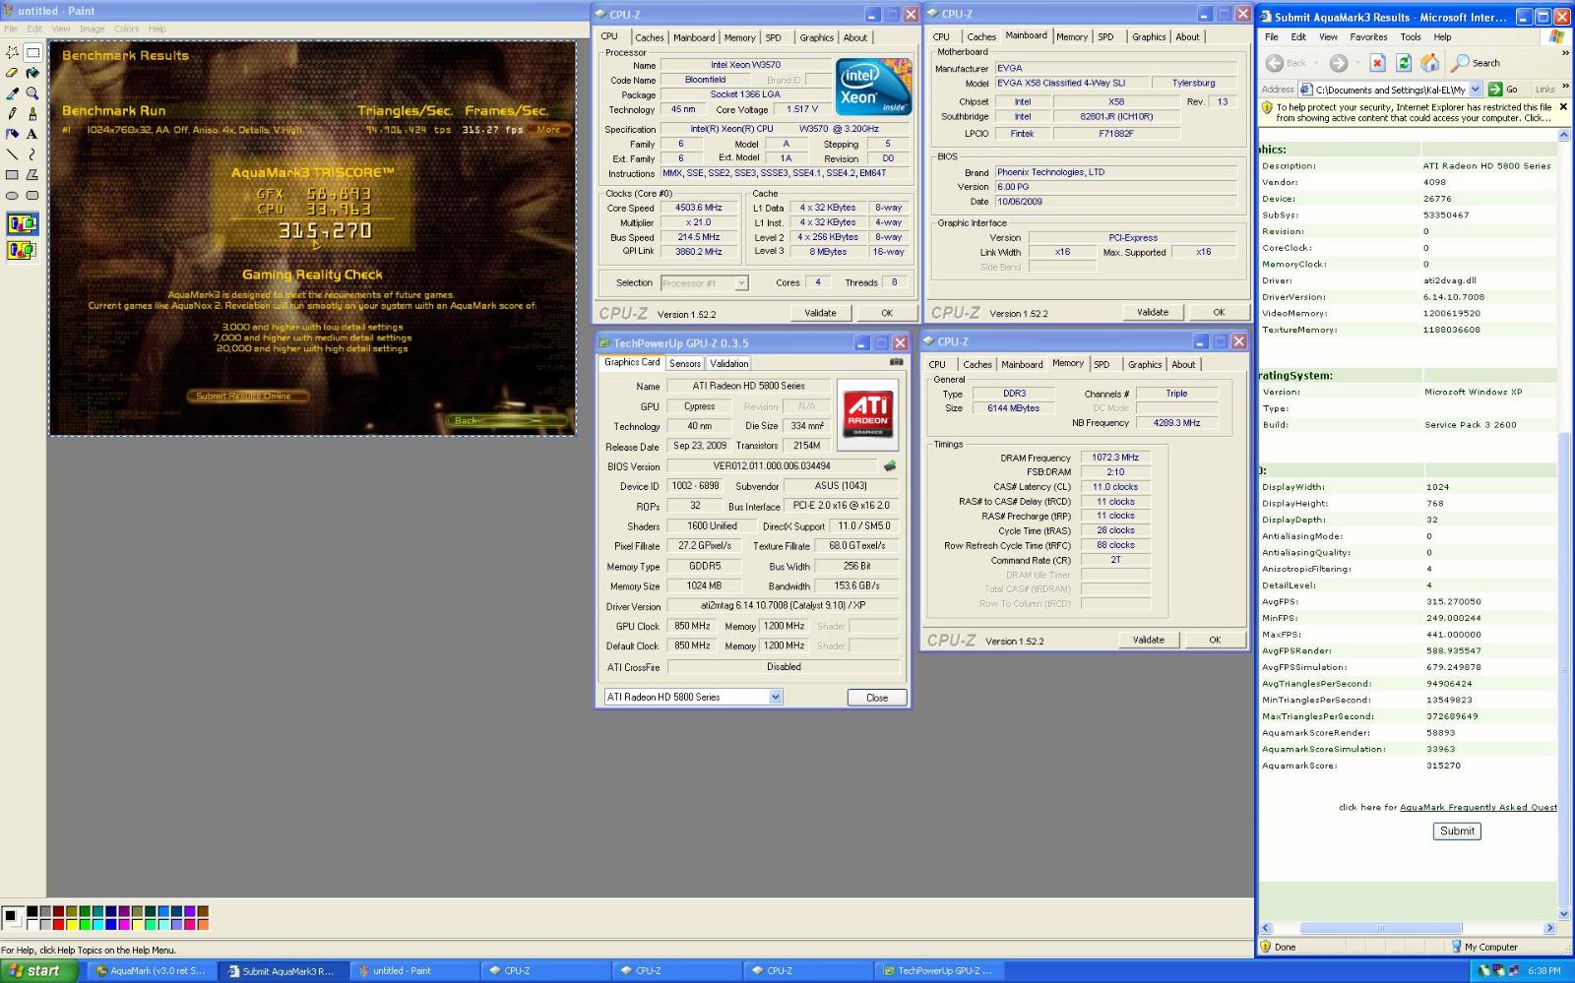Choose the Polygon tool in Paint
The width and height of the screenshot is (1575, 983).
click(x=32, y=174)
